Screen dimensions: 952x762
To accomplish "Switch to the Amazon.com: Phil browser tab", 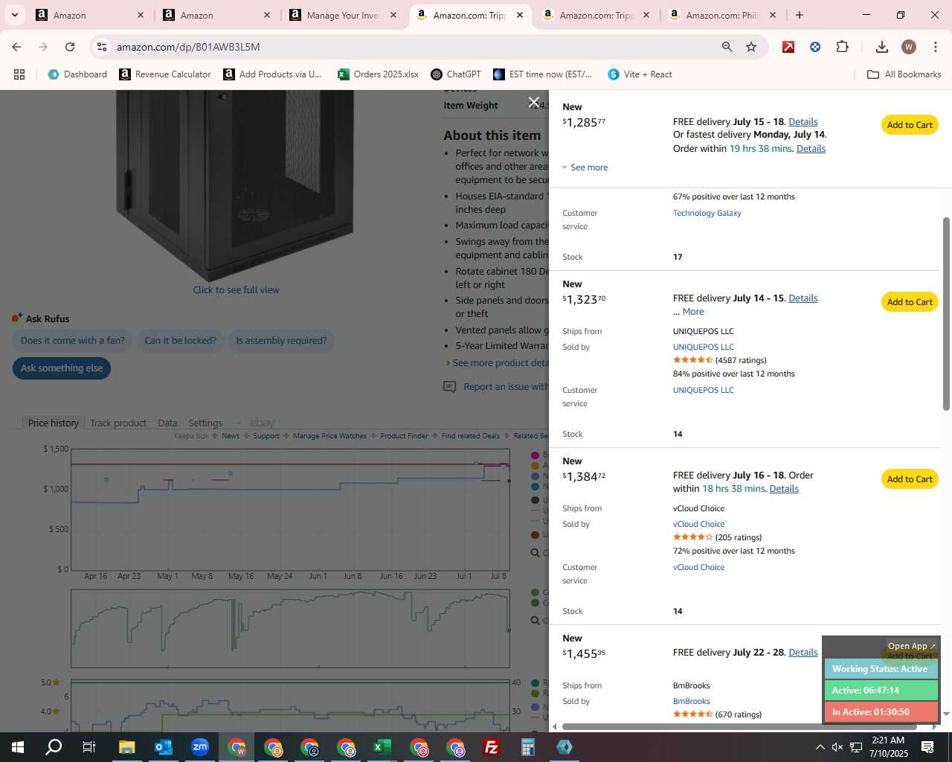I will coord(723,15).
